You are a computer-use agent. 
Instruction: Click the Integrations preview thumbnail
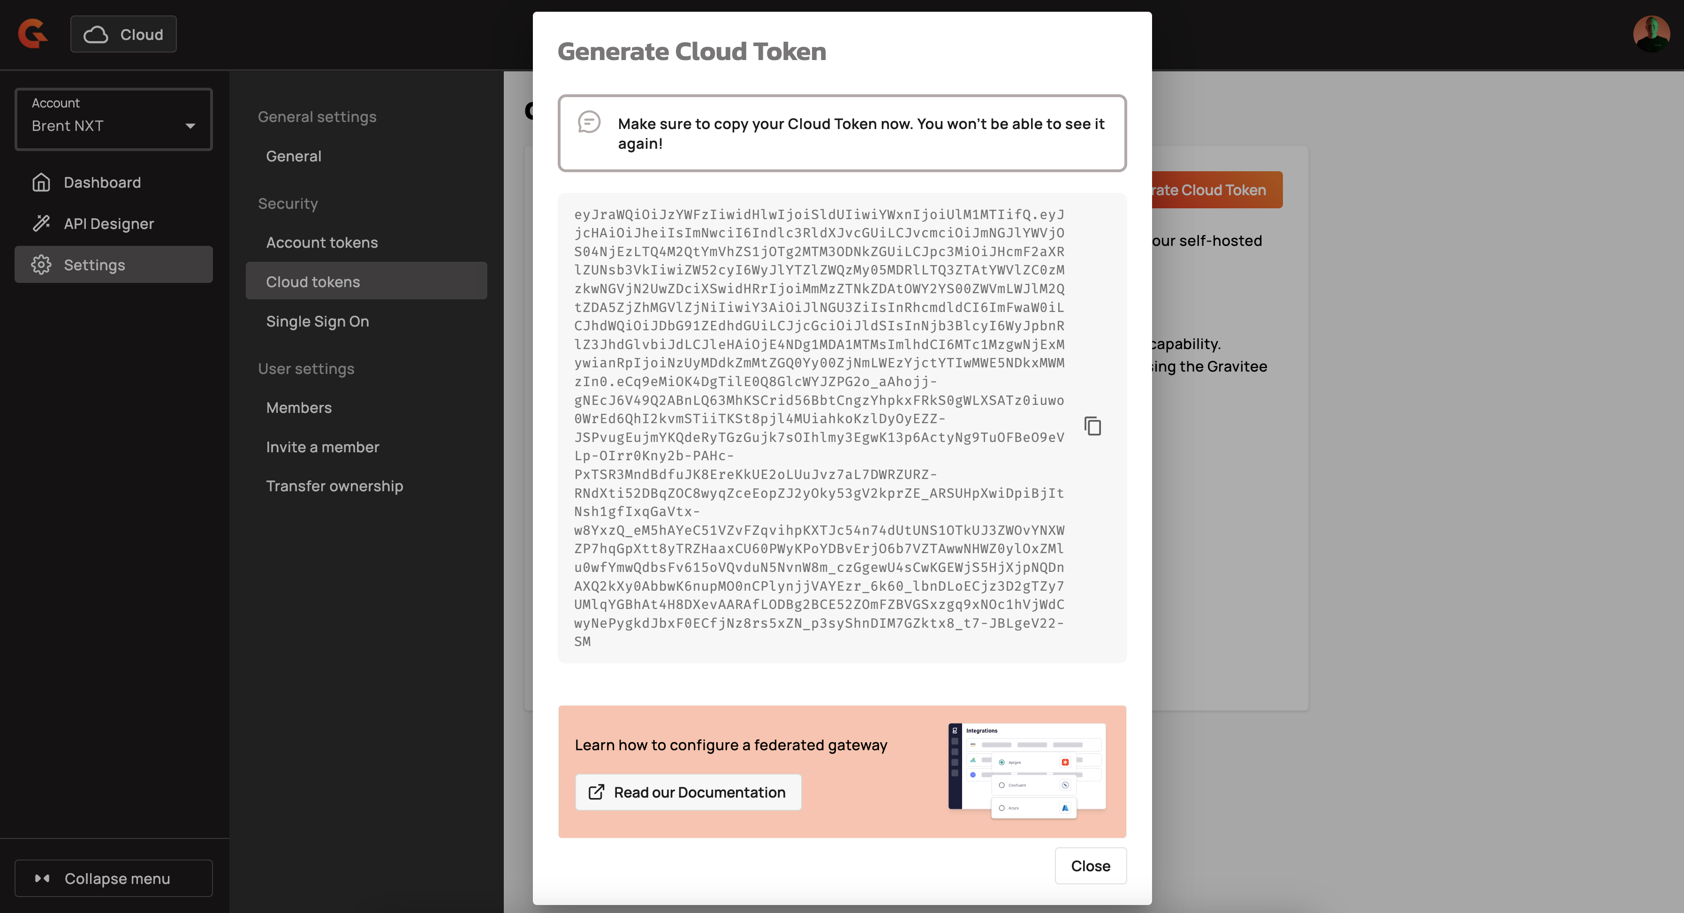point(1026,770)
